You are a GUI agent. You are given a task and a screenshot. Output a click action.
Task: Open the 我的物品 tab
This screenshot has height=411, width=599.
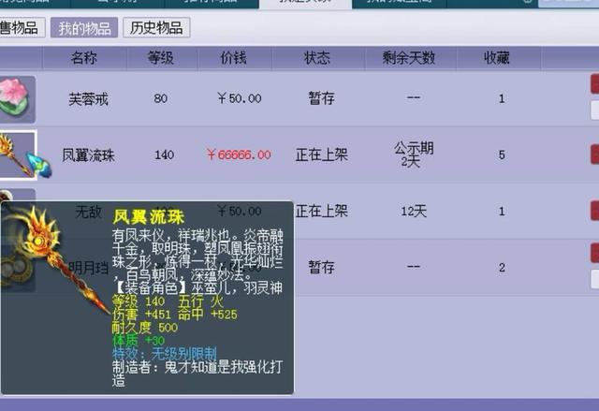(x=84, y=28)
